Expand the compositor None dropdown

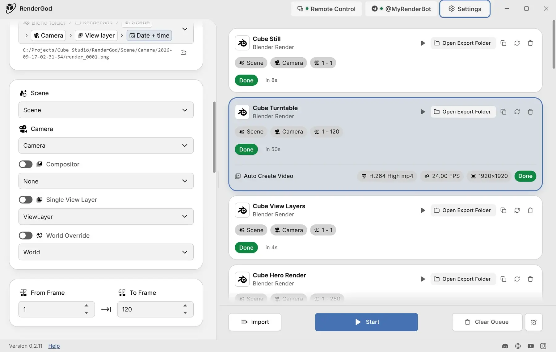[x=106, y=181]
